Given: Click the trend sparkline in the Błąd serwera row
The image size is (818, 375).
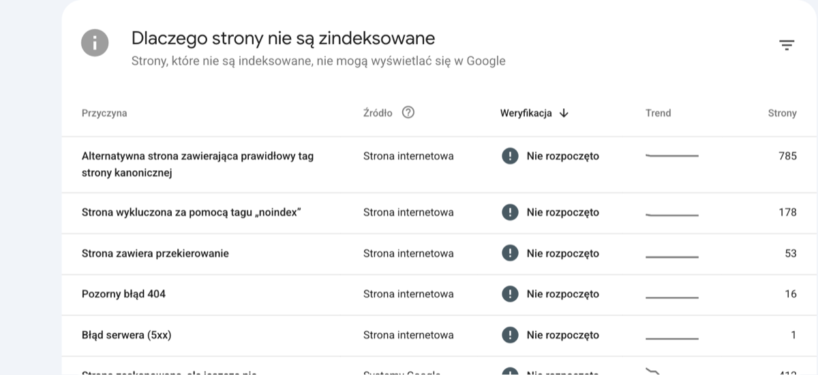Looking at the screenshot, I should pos(672,338).
